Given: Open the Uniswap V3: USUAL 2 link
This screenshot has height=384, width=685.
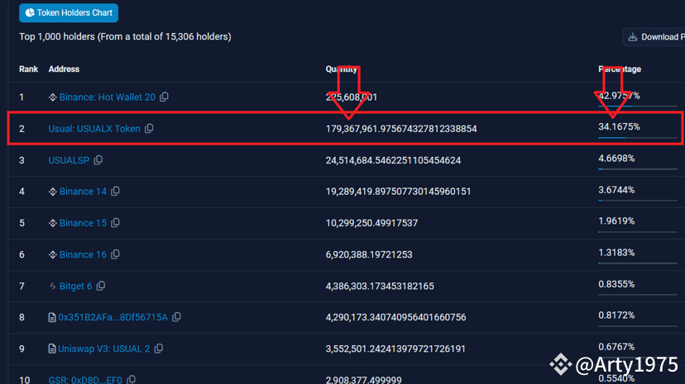Looking at the screenshot, I should tap(104, 348).
